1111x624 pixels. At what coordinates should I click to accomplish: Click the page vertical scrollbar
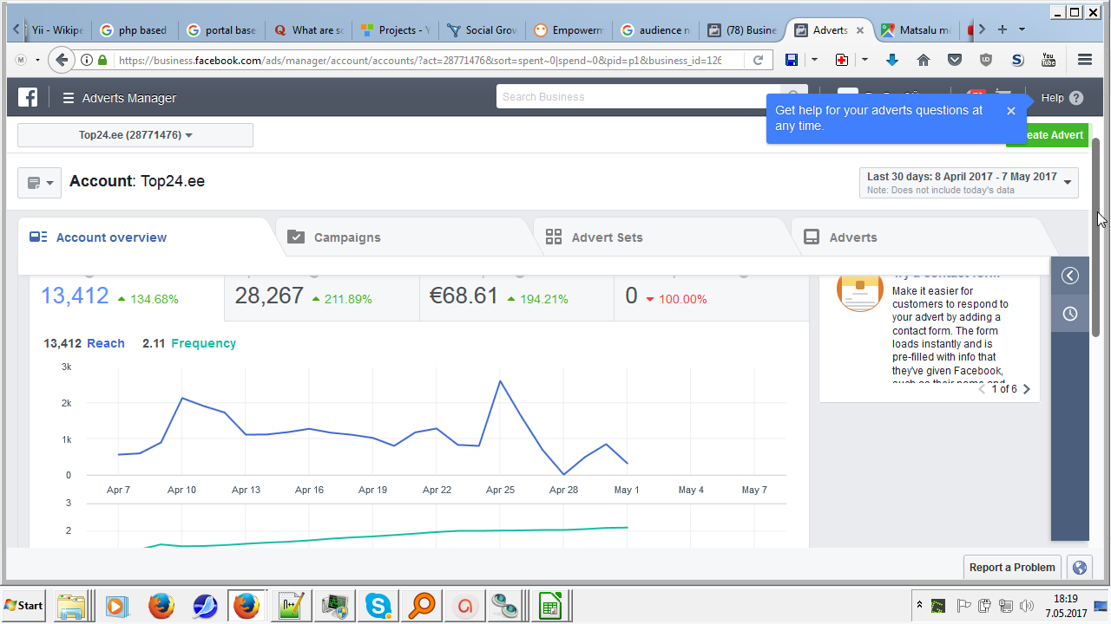point(1096,237)
